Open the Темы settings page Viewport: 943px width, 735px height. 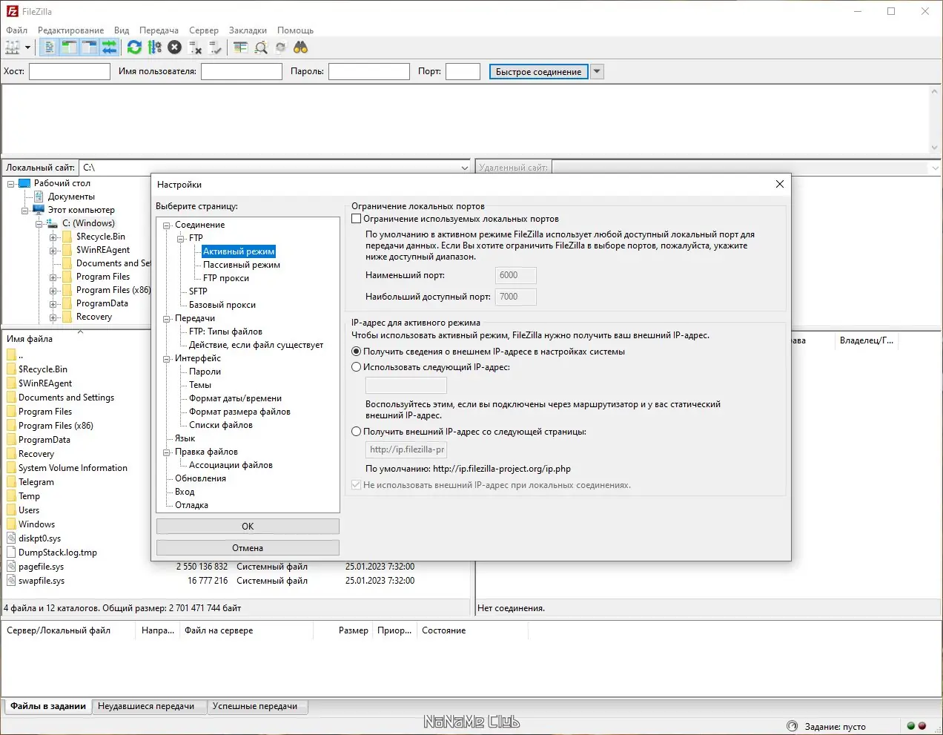tap(200, 385)
